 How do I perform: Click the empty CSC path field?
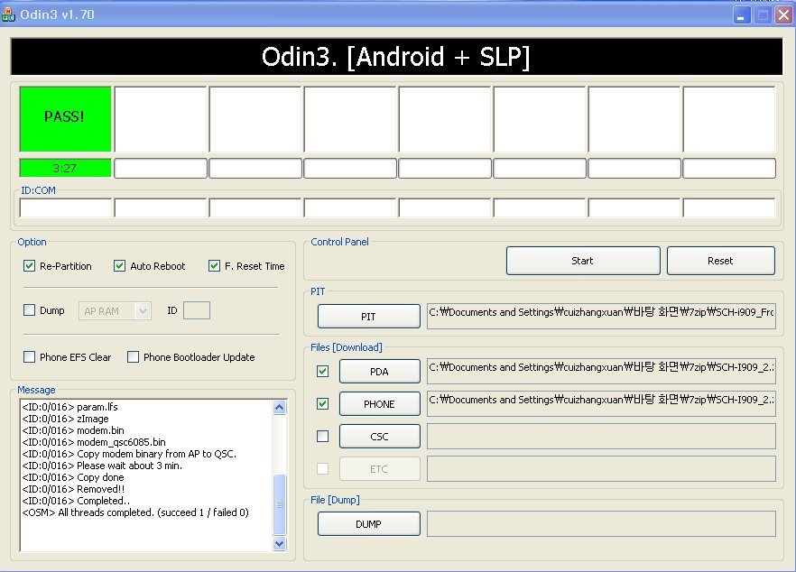(601, 437)
